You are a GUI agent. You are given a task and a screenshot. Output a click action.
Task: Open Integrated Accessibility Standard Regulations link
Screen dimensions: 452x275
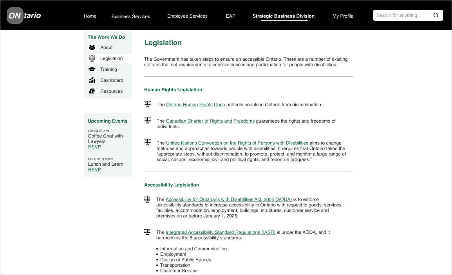[x=221, y=232]
